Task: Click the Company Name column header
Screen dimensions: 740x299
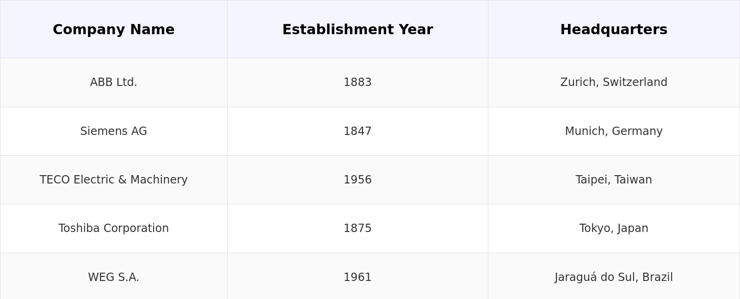Action: 114,30
